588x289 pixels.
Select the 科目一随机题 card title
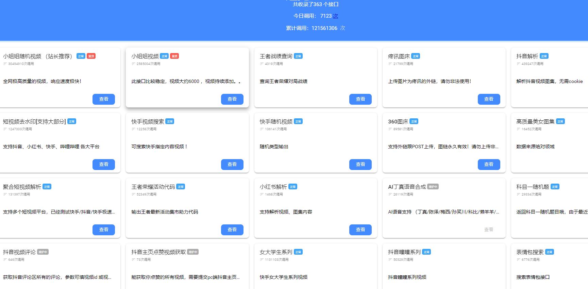(x=533, y=187)
